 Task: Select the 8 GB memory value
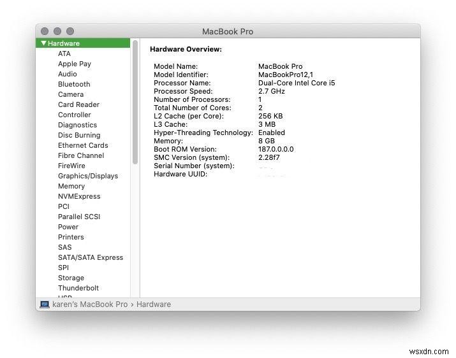tap(267, 141)
